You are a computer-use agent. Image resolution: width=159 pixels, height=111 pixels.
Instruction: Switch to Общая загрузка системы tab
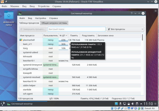coord(54,23)
